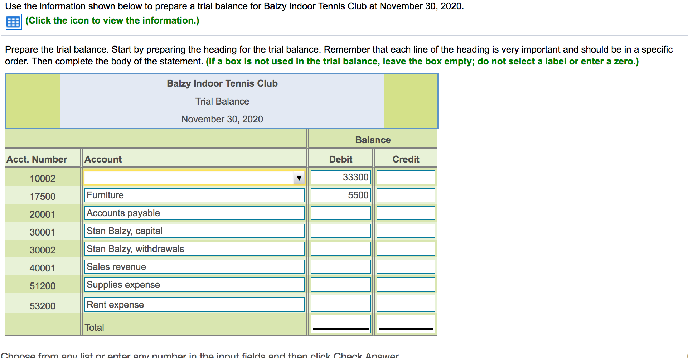Viewport: 688px width, 358px height.
Task: Click the Stan Balzy, withdrawals box
Action: (x=194, y=249)
